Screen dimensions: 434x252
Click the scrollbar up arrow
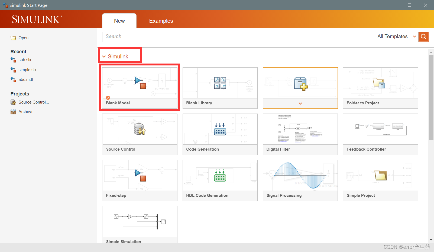pos(431,52)
